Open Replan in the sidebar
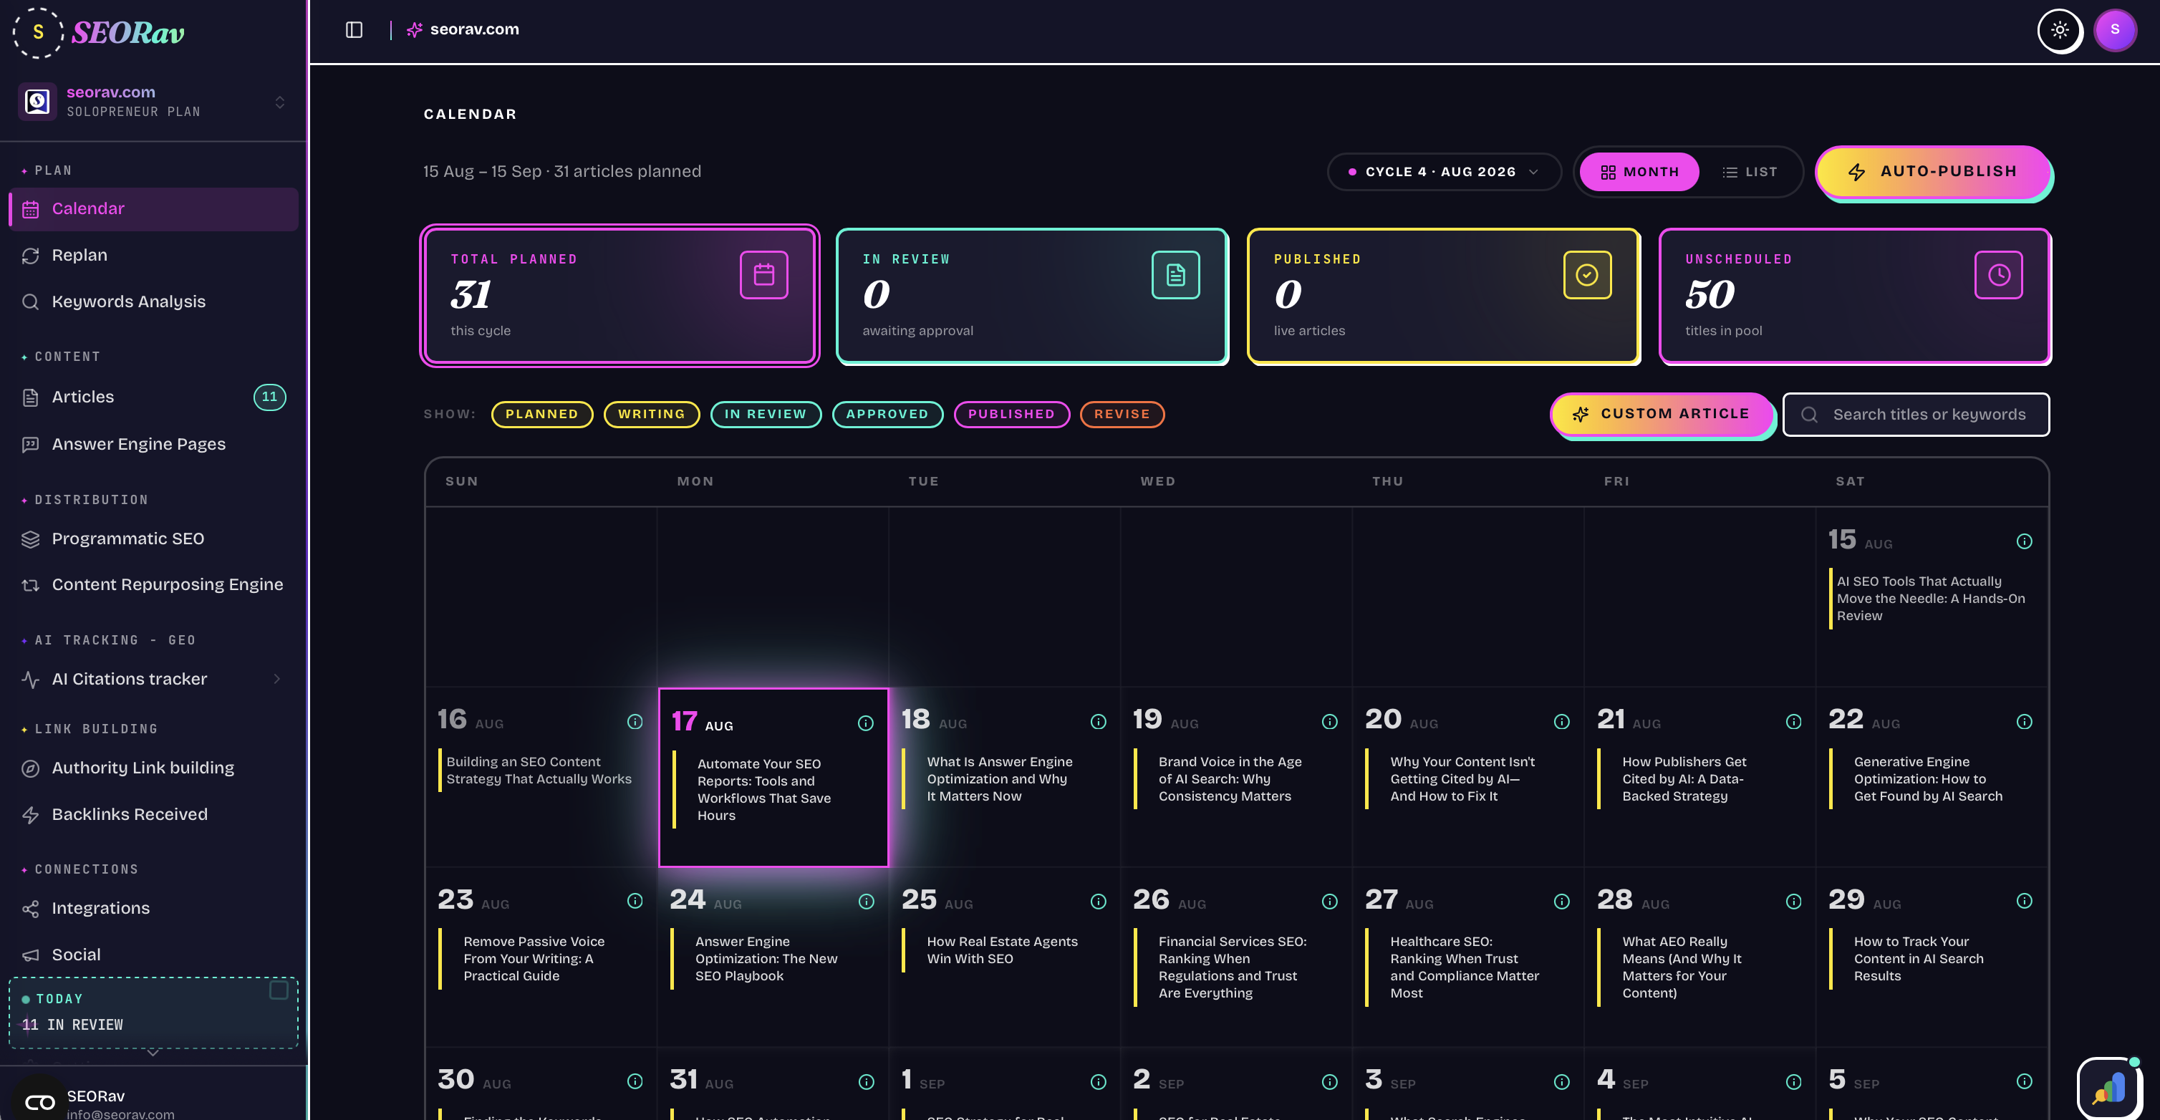The image size is (2160, 1120). [x=153, y=255]
